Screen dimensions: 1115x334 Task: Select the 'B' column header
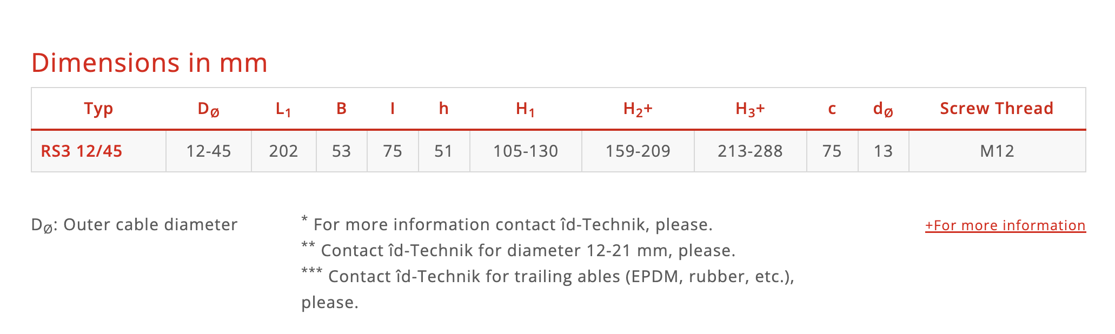(341, 109)
